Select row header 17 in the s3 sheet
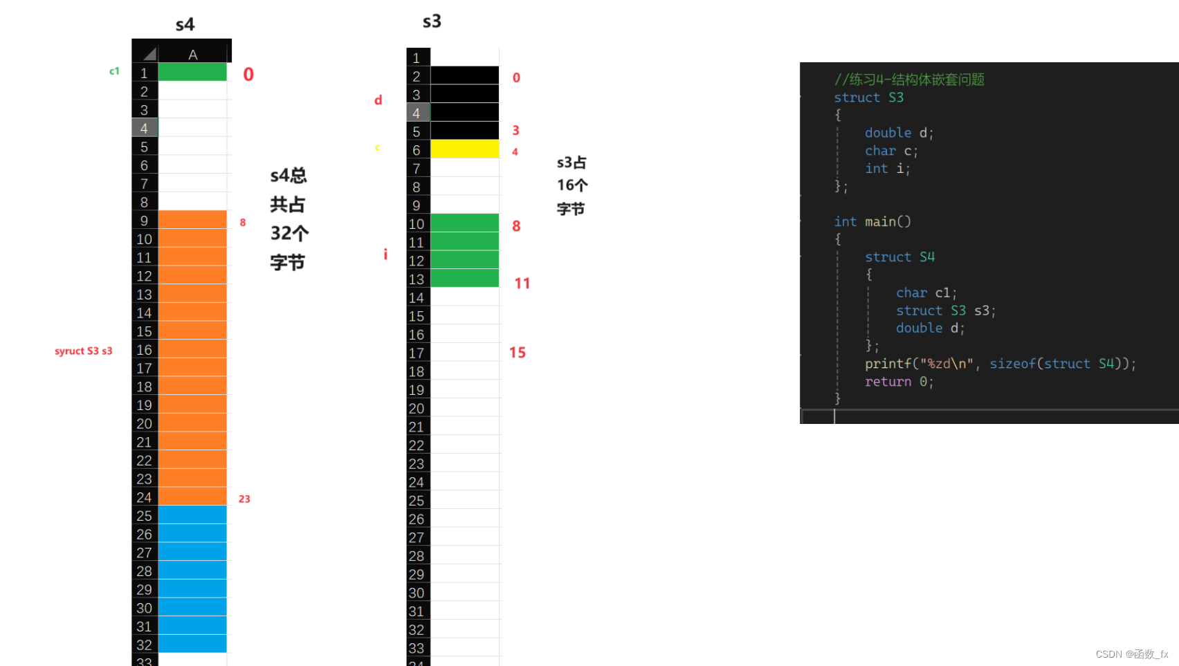This screenshot has width=1179, height=666. [x=418, y=353]
